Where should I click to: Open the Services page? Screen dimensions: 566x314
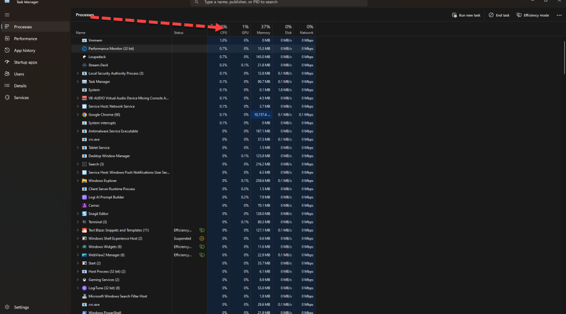click(x=35, y=97)
